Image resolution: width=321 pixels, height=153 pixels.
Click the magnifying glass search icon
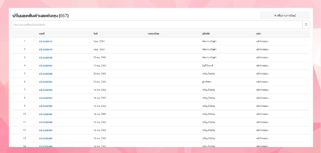click(306, 25)
